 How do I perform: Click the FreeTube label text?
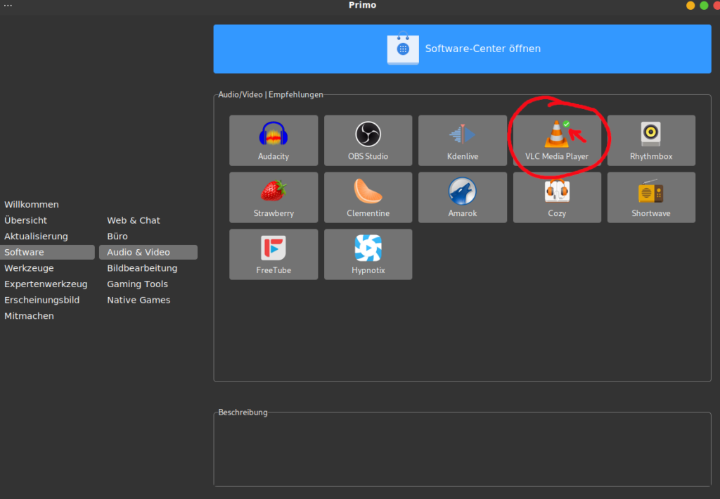pyautogui.click(x=274, y=270)
